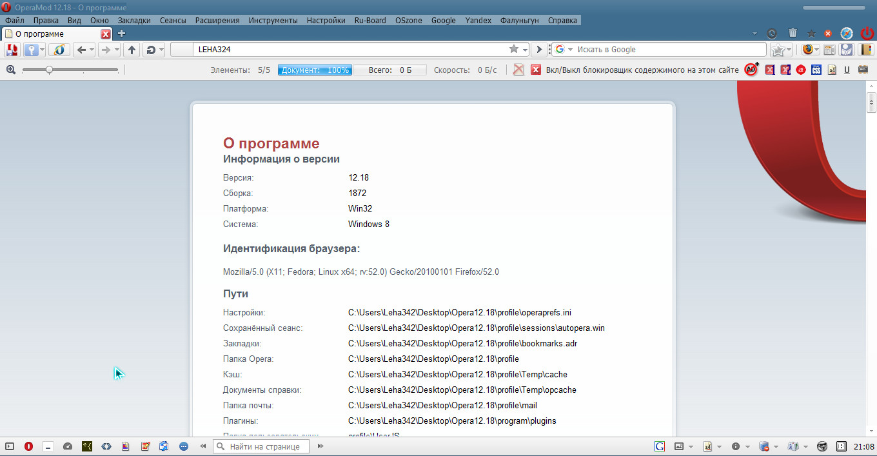Expand the back button history dropdown

[x=92, y=50]
